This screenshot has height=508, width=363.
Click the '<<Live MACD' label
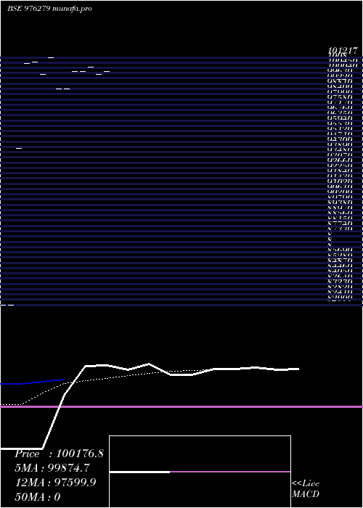point(306,488)
